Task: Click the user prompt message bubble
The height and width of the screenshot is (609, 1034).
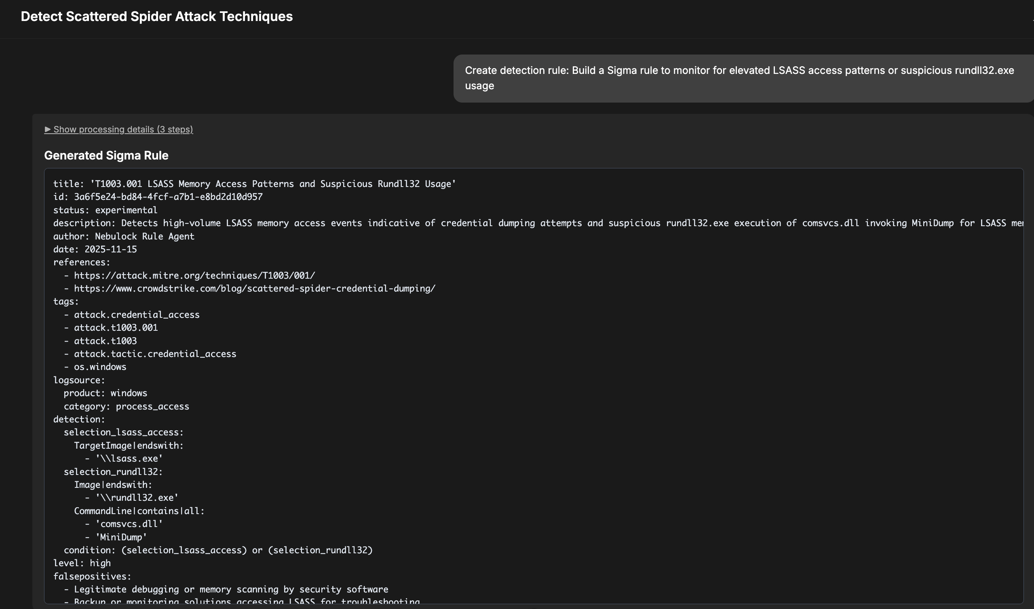Action: (x=739, y=78)
